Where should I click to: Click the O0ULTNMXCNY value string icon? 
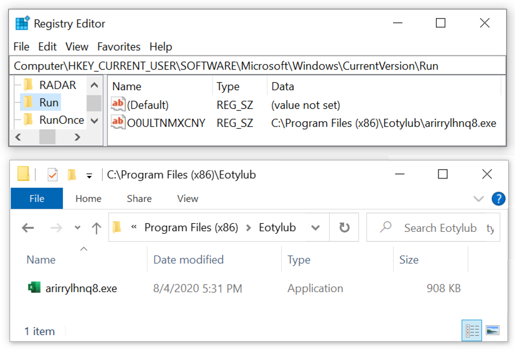click(118, 122)
